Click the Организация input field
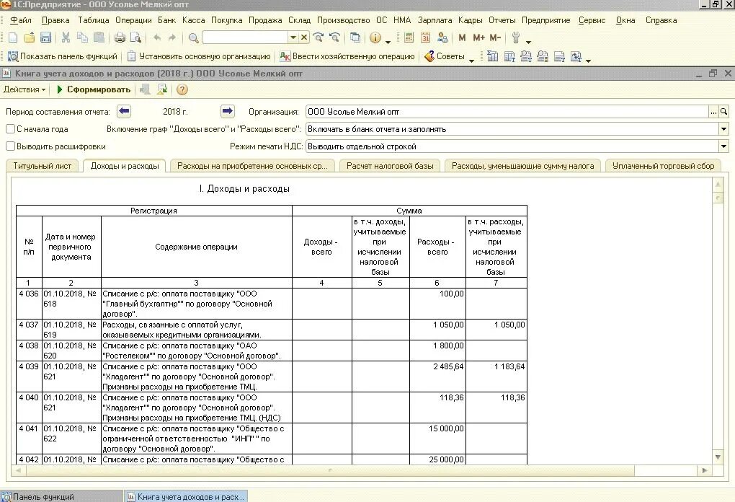Image resolution: width=735 pixels, height=502 pixels. point(507,112)
